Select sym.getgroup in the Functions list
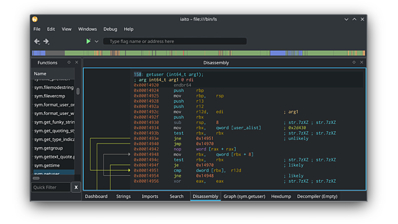Image resolution: width=398 pixels, height=224 pixels. (x=48, y=148)
